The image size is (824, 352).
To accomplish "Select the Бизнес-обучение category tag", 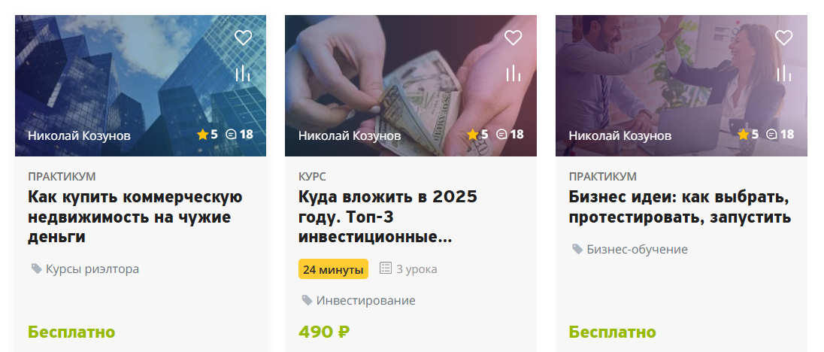I will pyautogui.click(x=636, y=250).
